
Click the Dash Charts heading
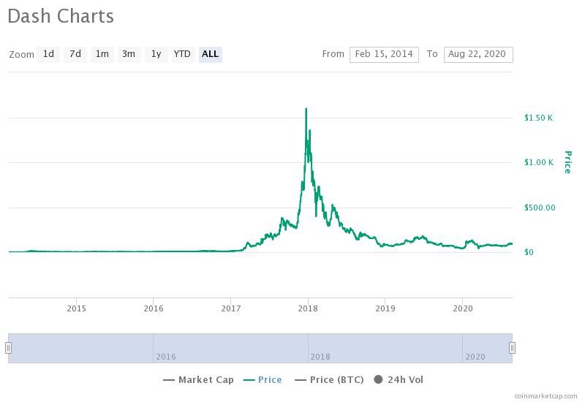(61, 16)
